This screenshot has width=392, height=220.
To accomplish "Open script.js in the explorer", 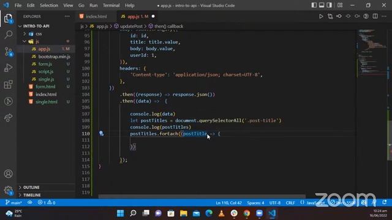I will pyautogui.click(x=46, y=71).
